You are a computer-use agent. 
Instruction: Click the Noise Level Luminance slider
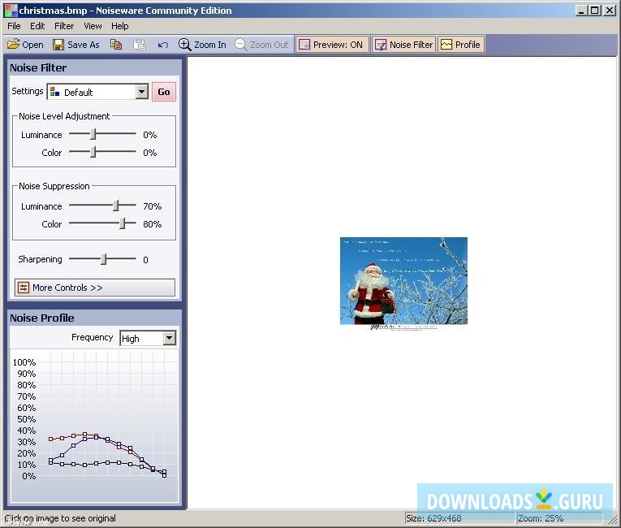(93, 134)
